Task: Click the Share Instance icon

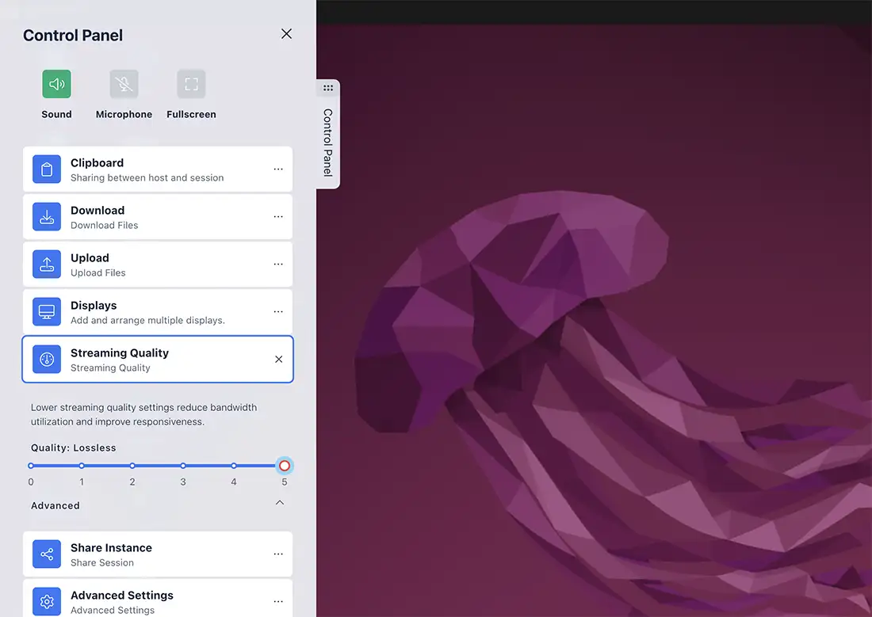Action: [47, 554]
